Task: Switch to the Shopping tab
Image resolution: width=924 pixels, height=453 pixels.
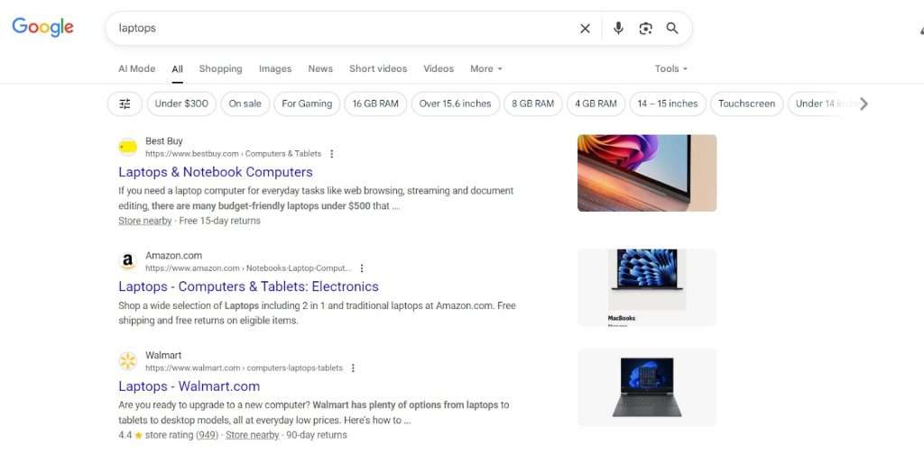Action: pyautogui.click(x=220, y=68)
